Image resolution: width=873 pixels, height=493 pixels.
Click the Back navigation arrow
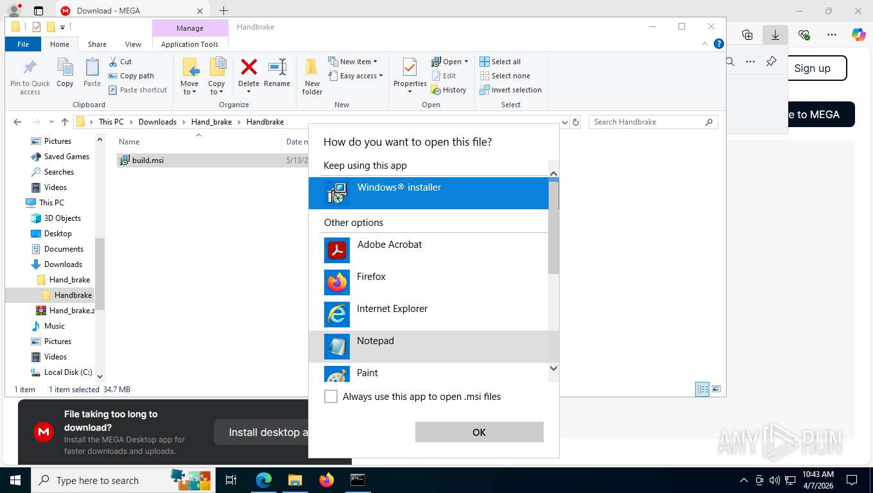click(17, 122)
